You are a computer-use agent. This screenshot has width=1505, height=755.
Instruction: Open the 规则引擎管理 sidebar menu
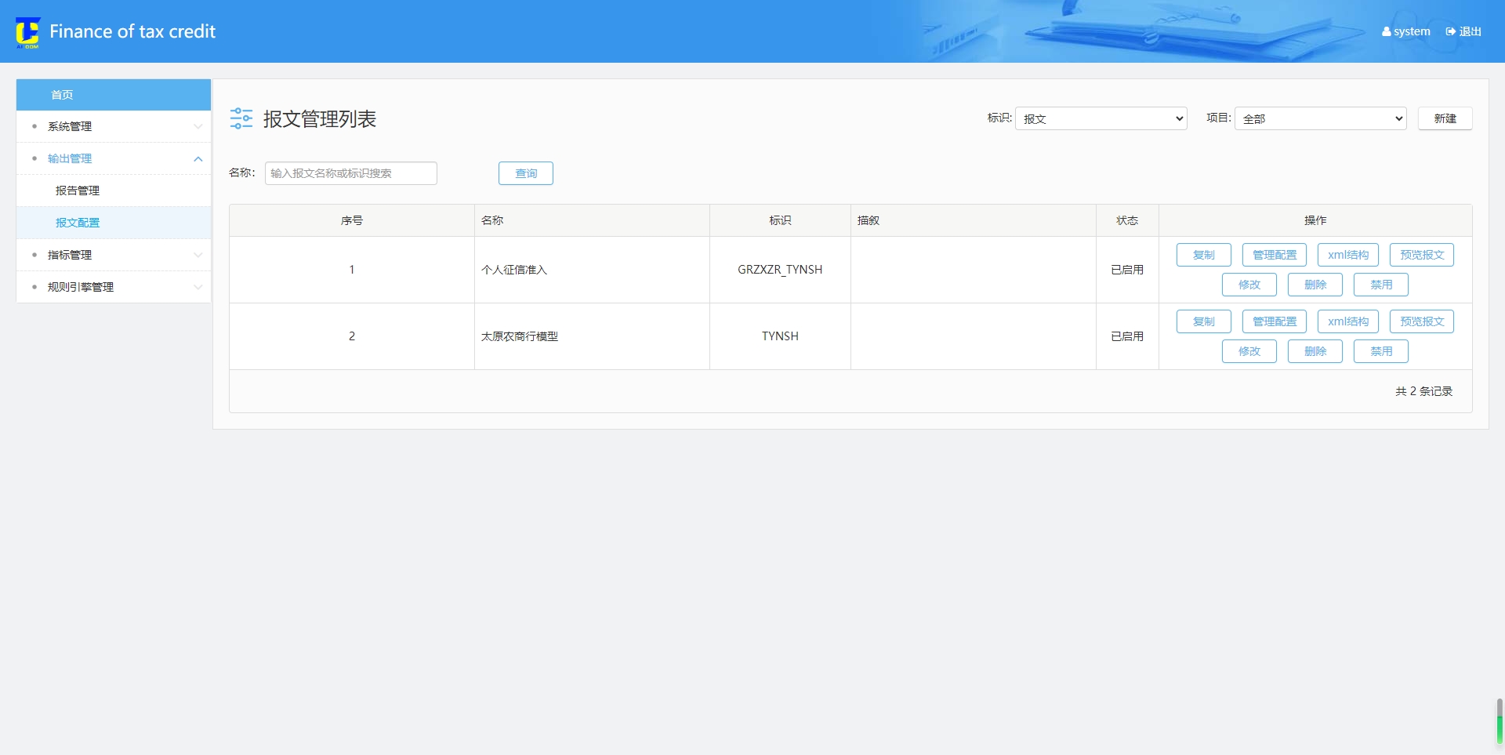pos(114,287)
